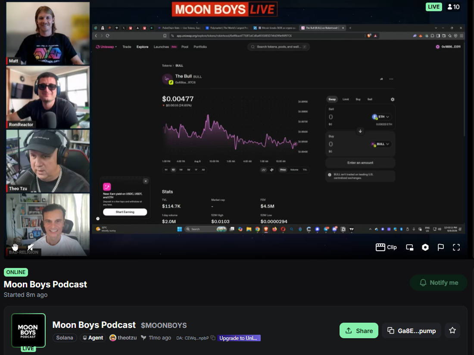This screenshot has height=355, width=474.
Task: Select the Volume chart mode
Action: (294, 170)
